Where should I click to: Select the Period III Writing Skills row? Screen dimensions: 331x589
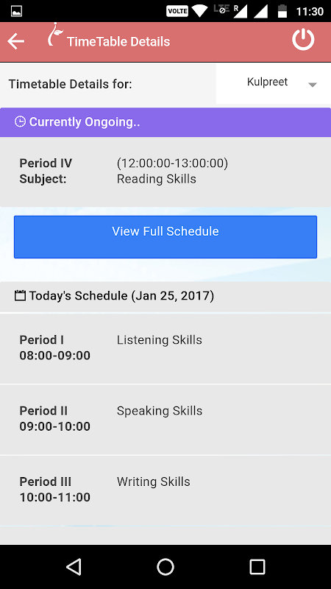pyautogui.click(x=165, y=490)
